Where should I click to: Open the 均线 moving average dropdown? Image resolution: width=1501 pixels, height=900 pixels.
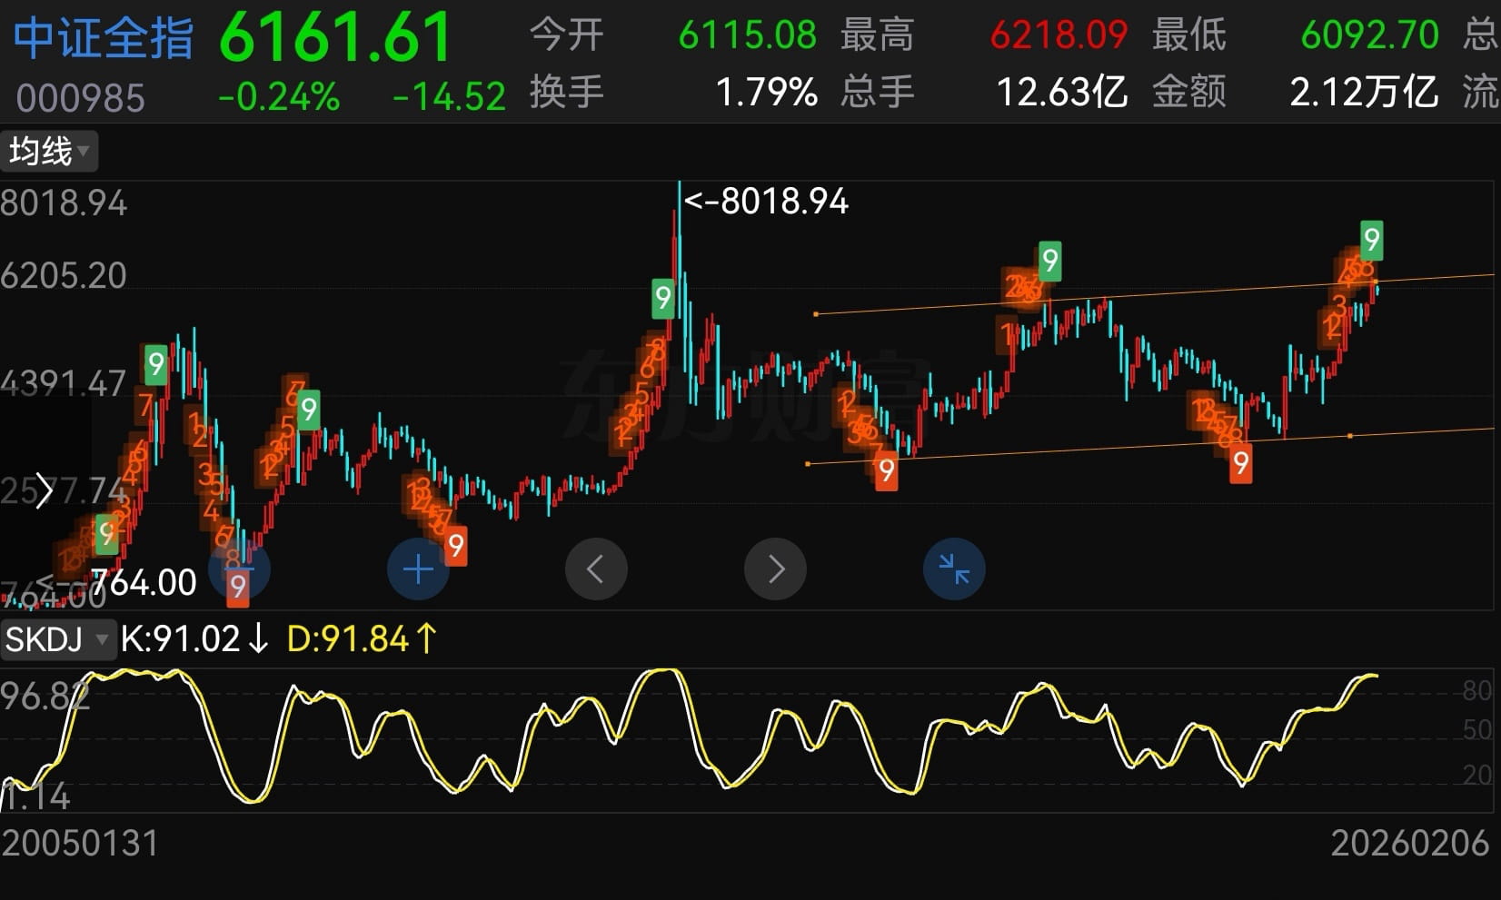47,151
